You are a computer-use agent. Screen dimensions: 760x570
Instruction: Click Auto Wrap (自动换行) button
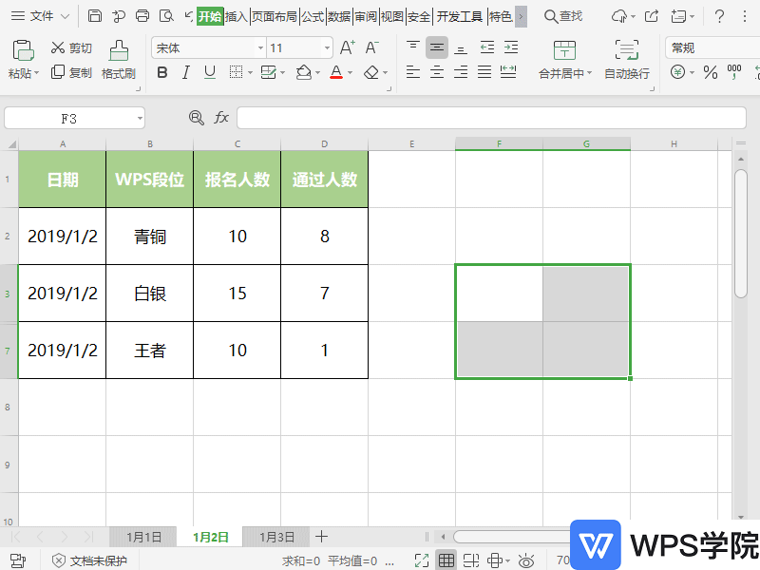(627, 60)
